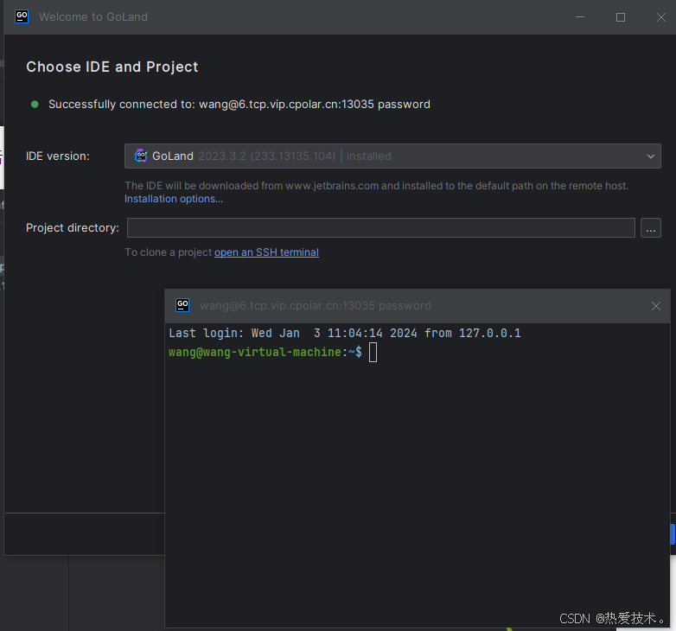Click the 'Successfully connected to' status text
This screenshot has width=676, height=631.
pos(239,105)
